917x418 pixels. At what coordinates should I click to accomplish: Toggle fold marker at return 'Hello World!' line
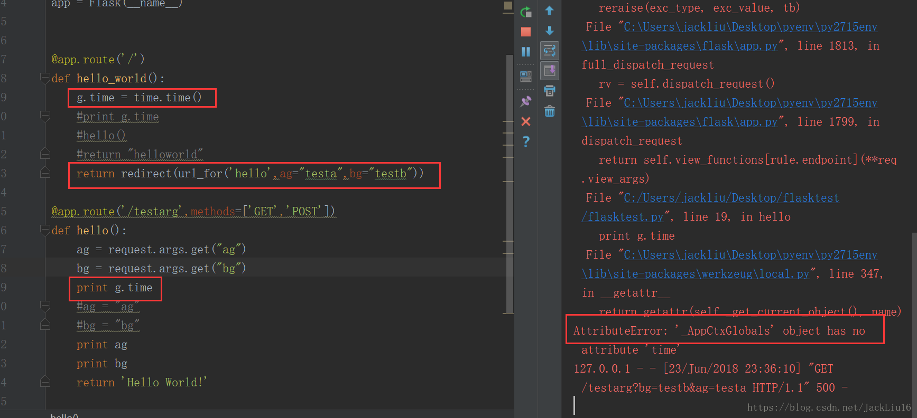pos(45,382)
